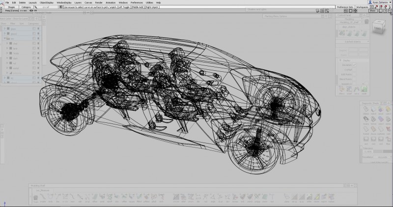The height and width of the screenshot is (207, 393).
Task: Click the trash icon in Modeling Shelf
Action: tap(35, 198)
